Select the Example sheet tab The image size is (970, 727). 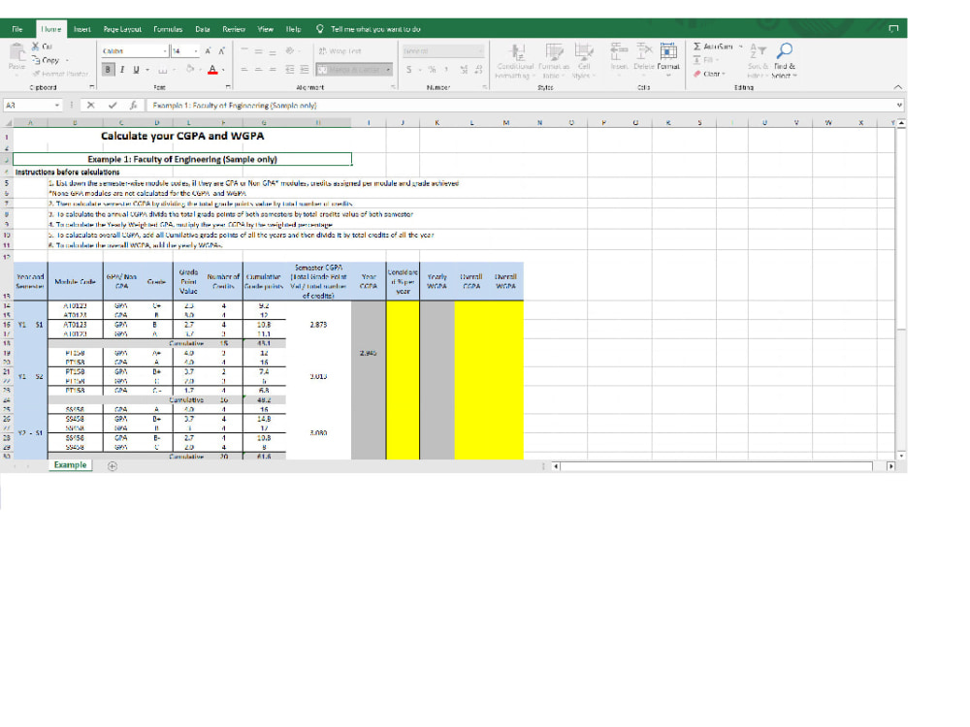[70, 465]
